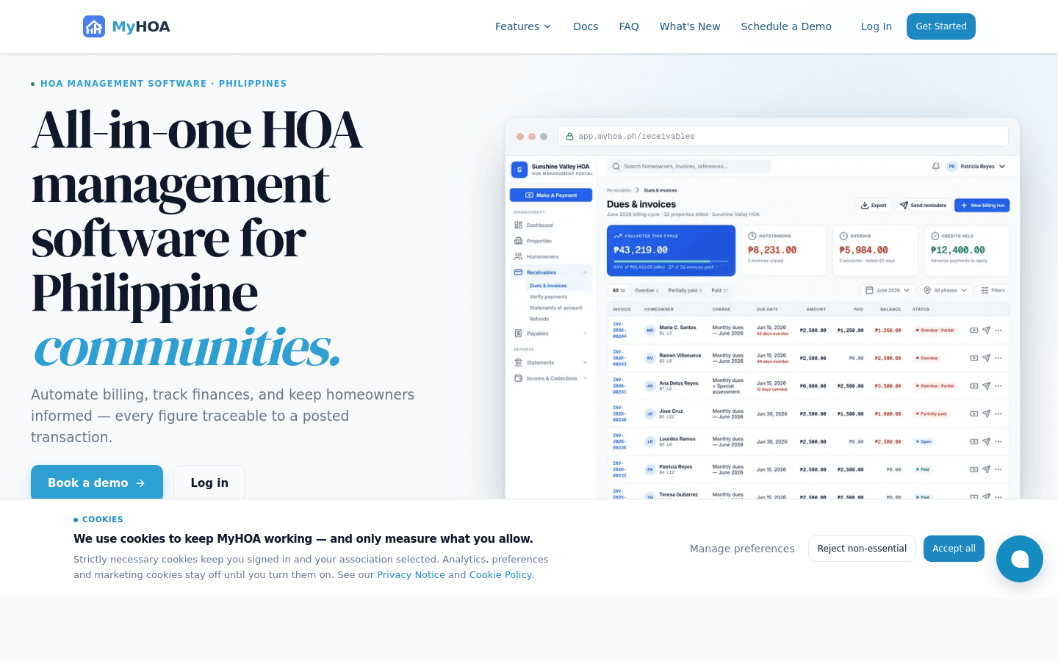Click the New billing run button
Image resolution: width=1058 pixels, height=661 pixels.
(982, 206)
